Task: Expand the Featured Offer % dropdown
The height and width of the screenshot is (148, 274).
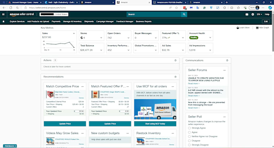Action: pyautogui.click(x=183, y=38)
